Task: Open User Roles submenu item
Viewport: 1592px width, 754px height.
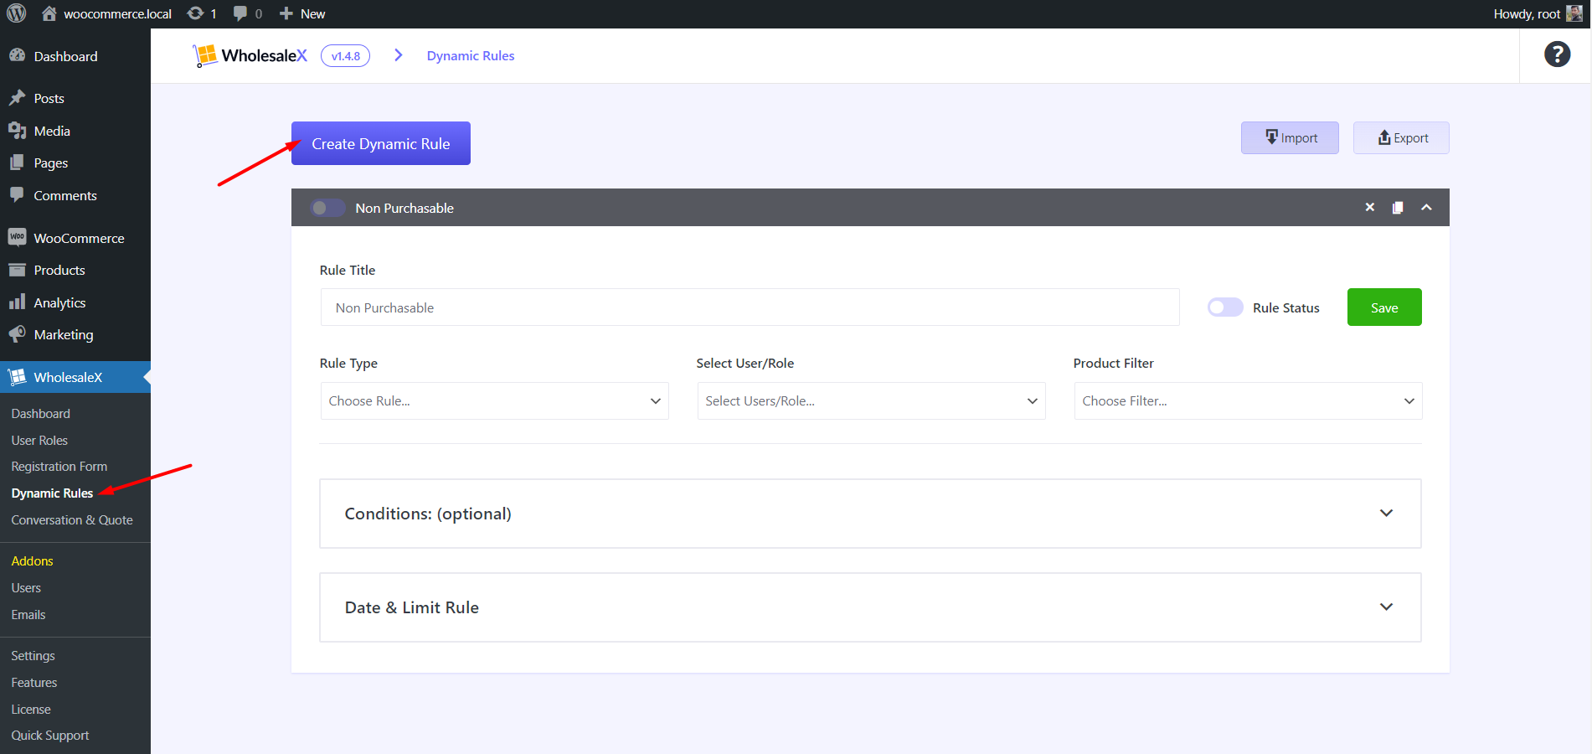Action: pyautogui.click(x=39, y=440)
